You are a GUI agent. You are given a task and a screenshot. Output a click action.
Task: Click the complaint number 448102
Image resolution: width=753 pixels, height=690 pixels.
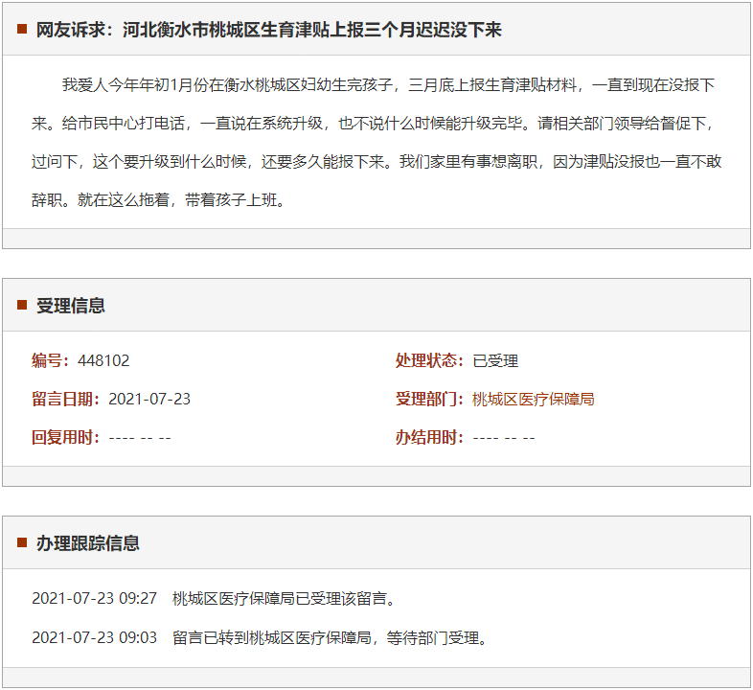(103, 360)
